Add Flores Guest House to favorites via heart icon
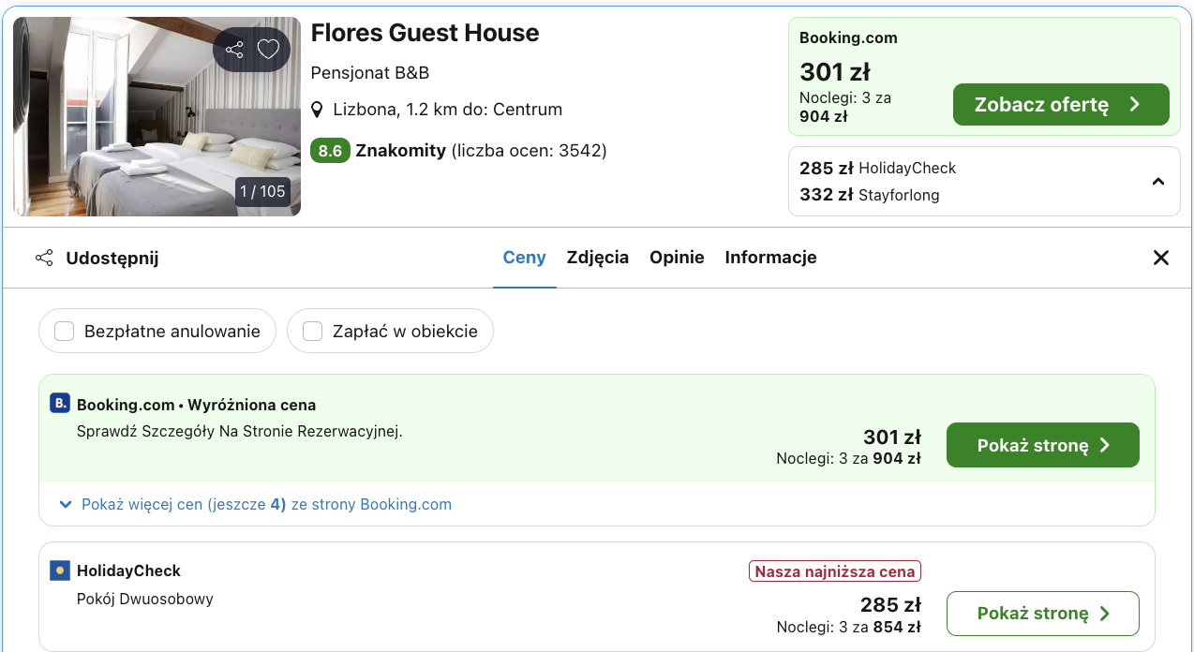1194x652 pixels. point(268,49)
